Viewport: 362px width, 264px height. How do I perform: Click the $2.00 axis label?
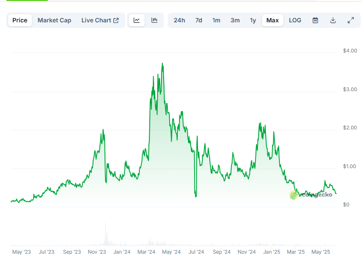(x=350, y=128)
